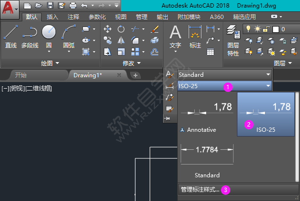
Task: Close the Drawing1 file tab
Action: [119, 75]
